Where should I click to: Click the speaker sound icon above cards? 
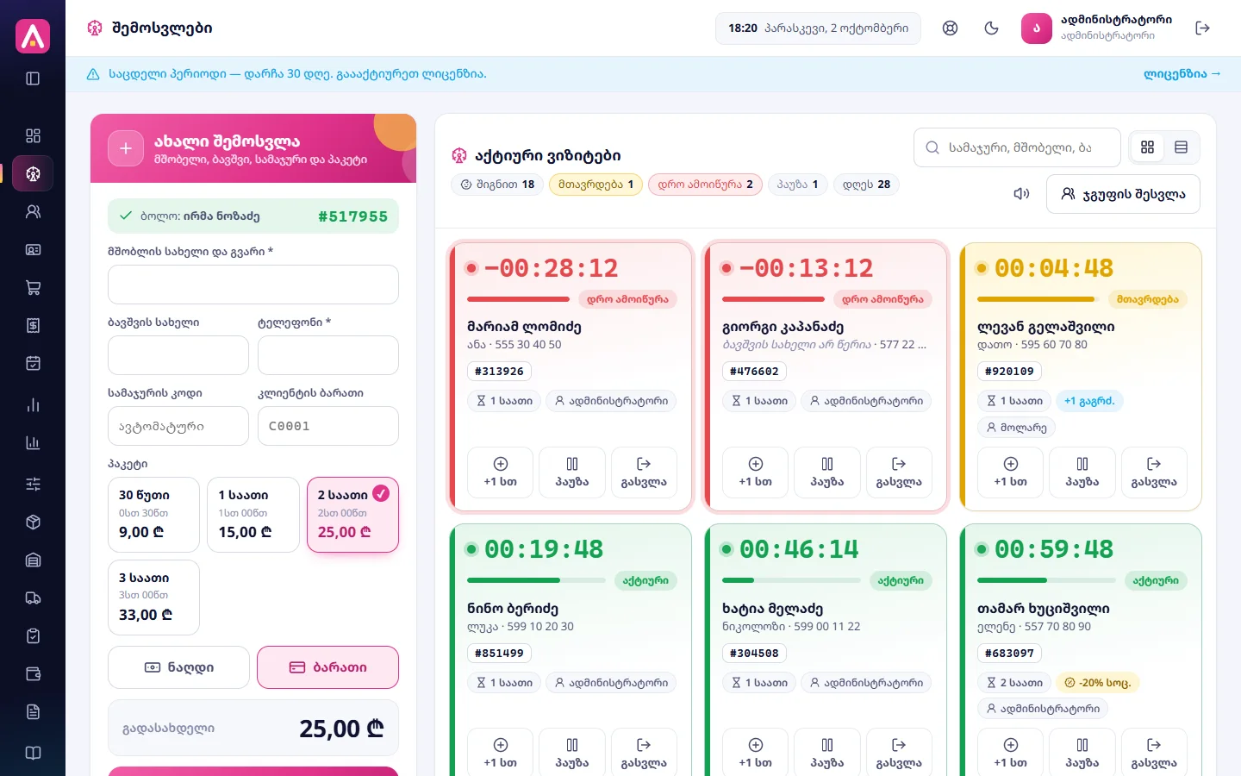[x=1021, y=194]
